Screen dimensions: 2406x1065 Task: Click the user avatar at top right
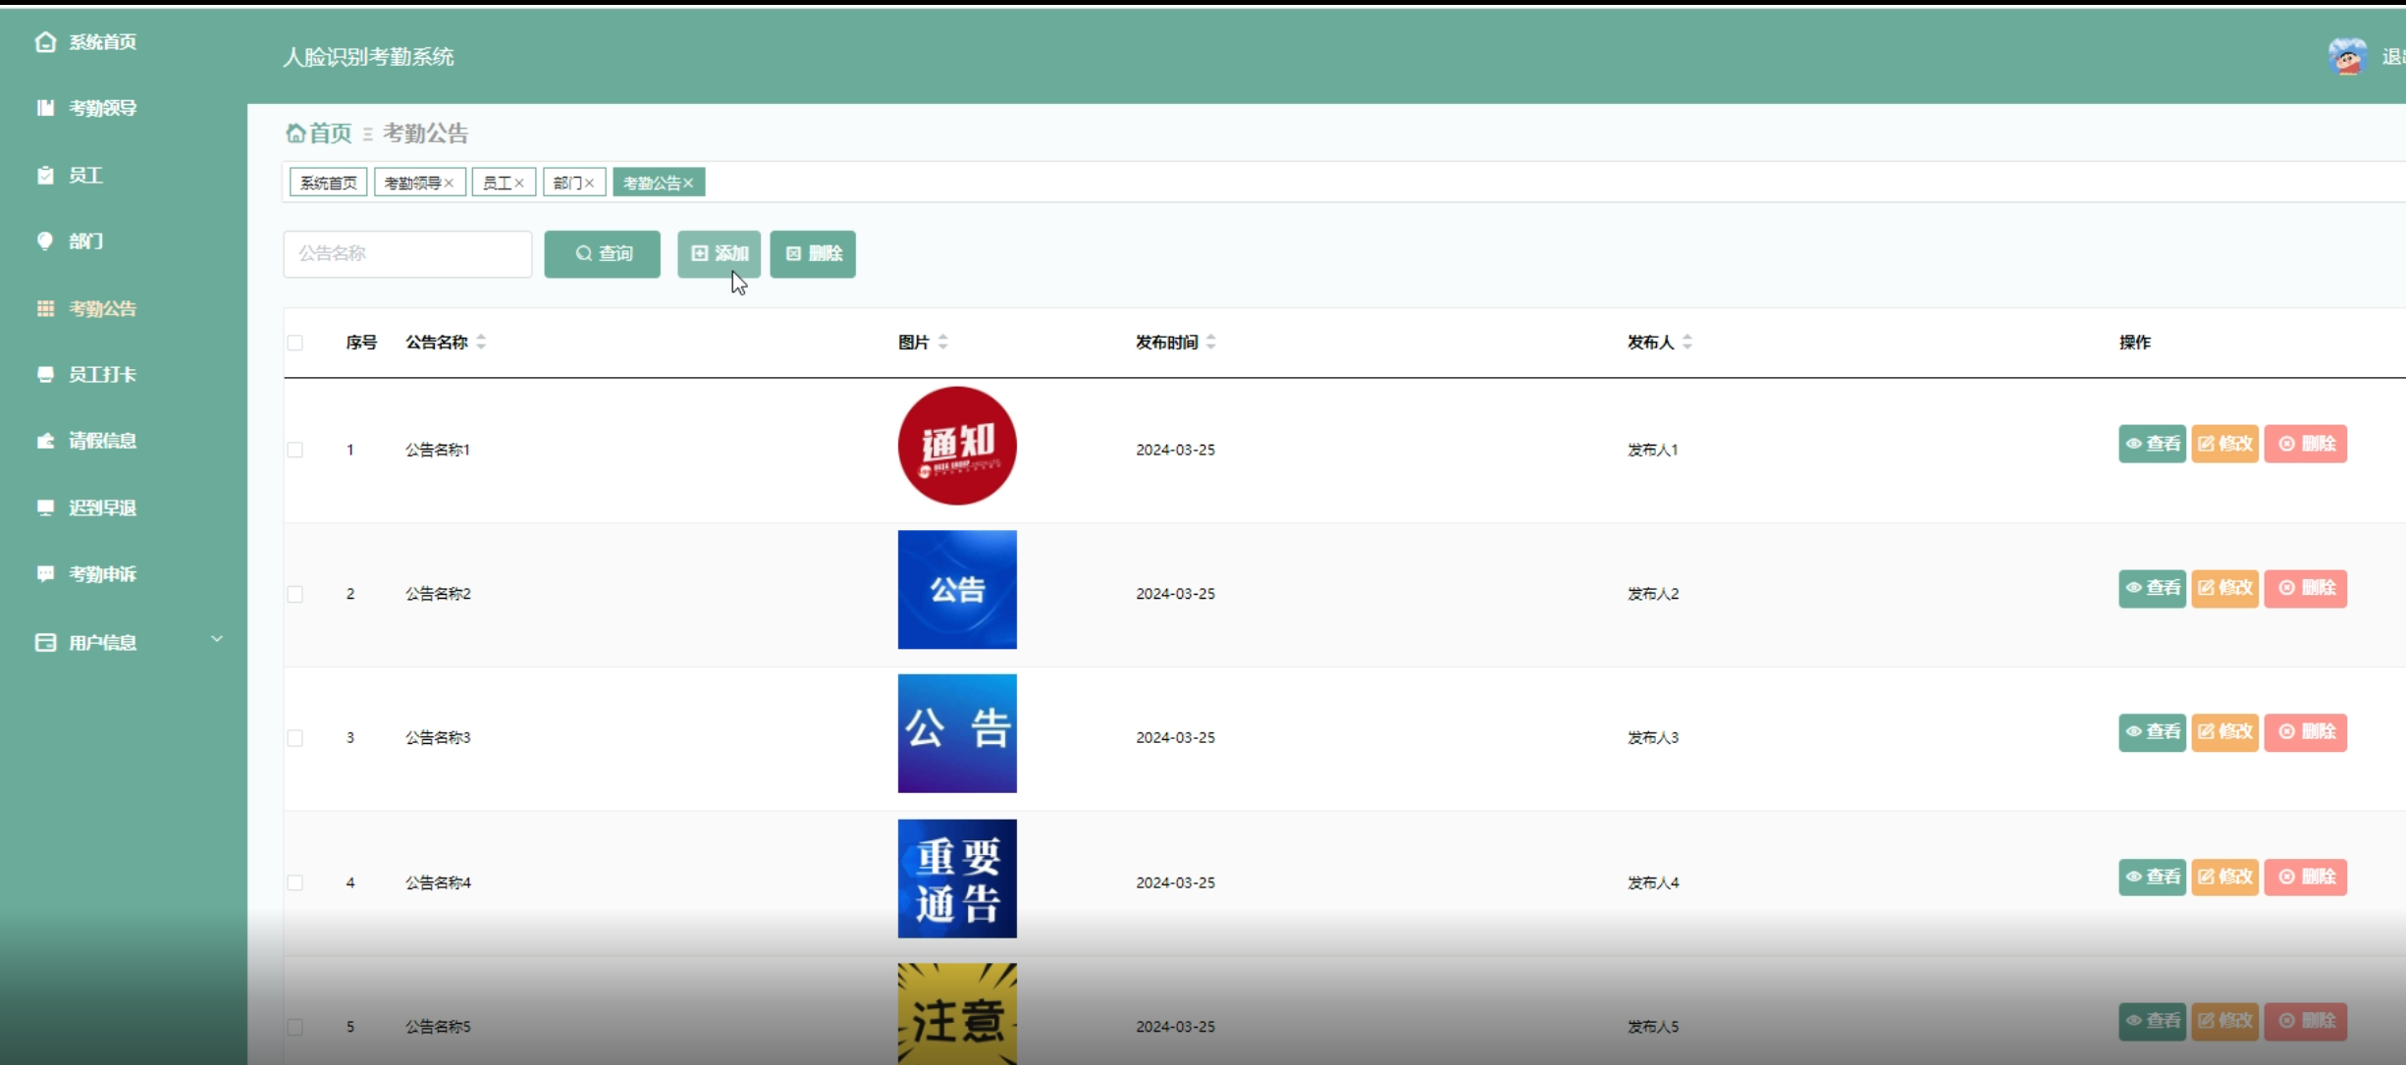[x=2346, y=57]
